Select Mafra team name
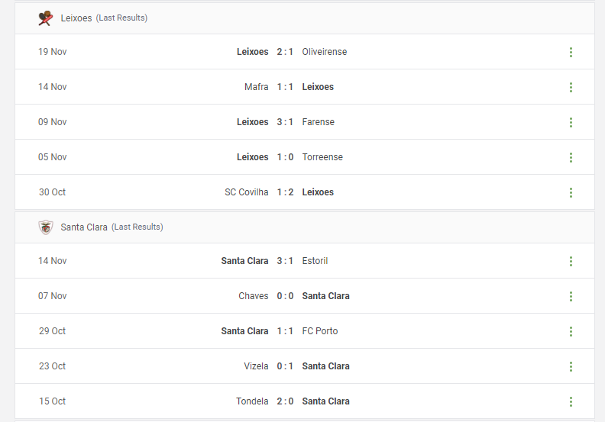The image size is (605, 422). click(256, 87)
